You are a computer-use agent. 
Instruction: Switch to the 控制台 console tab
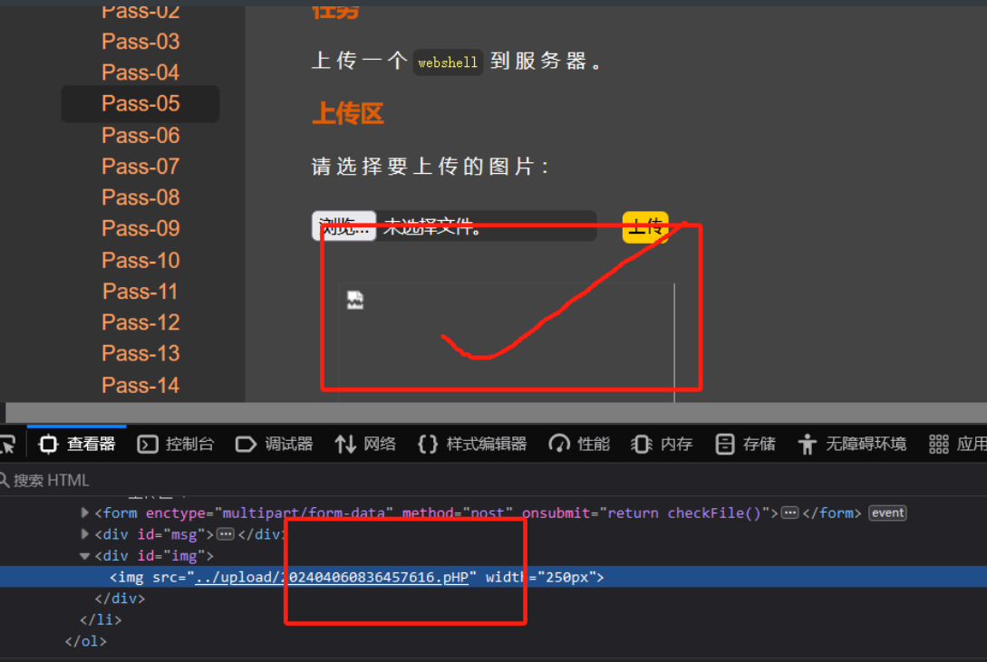click(x=176, y=445)
